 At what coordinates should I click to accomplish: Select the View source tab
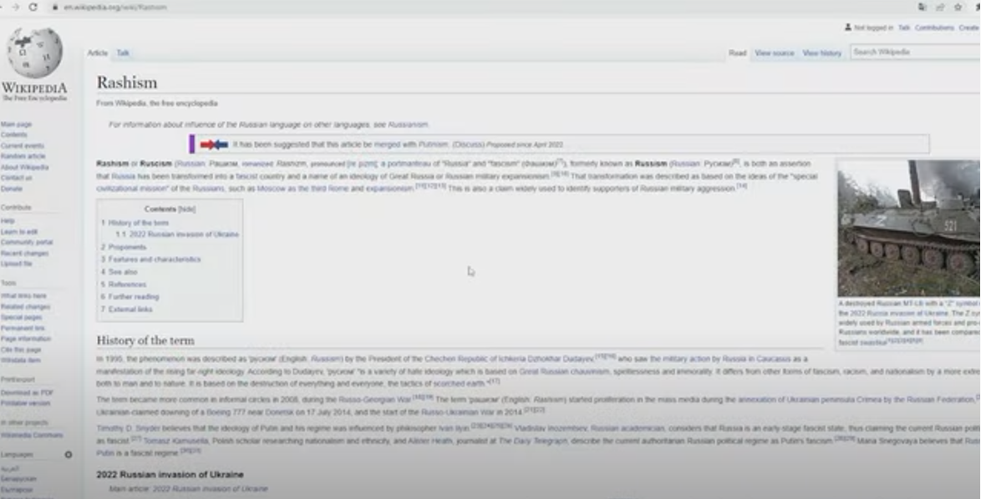coord(774,53)
